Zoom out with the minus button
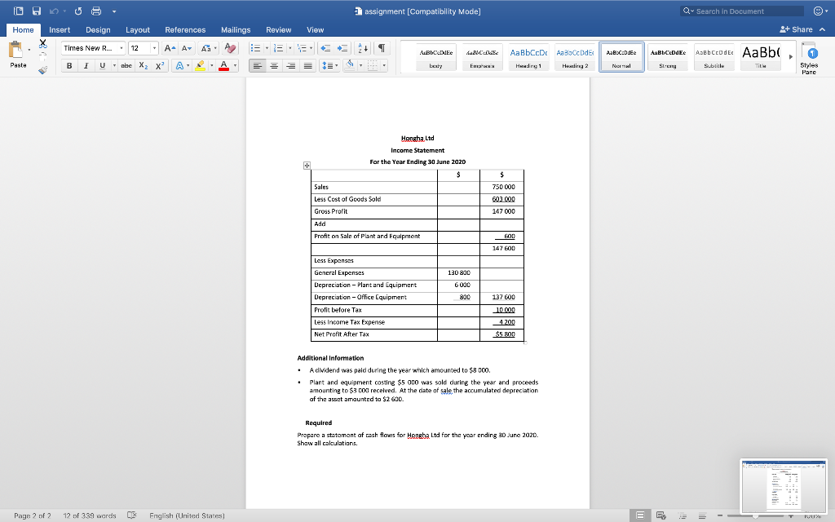835x522 pixels. point(719,515)
